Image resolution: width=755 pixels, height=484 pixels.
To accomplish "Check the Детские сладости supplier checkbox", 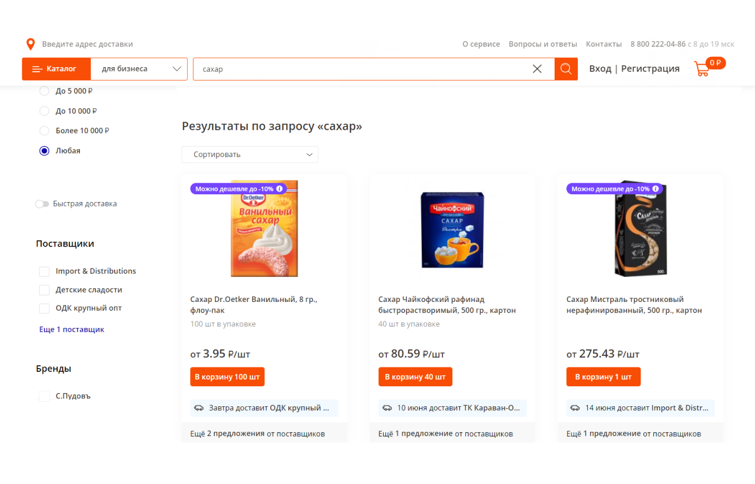I will click(44, 290).
